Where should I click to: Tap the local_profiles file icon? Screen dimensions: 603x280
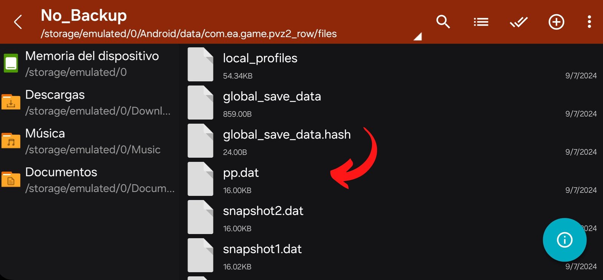coord(200,64)
